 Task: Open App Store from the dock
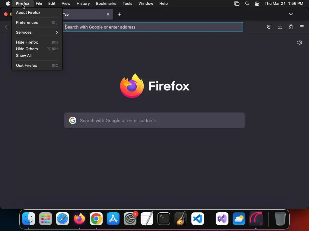(x=113, y=219)
